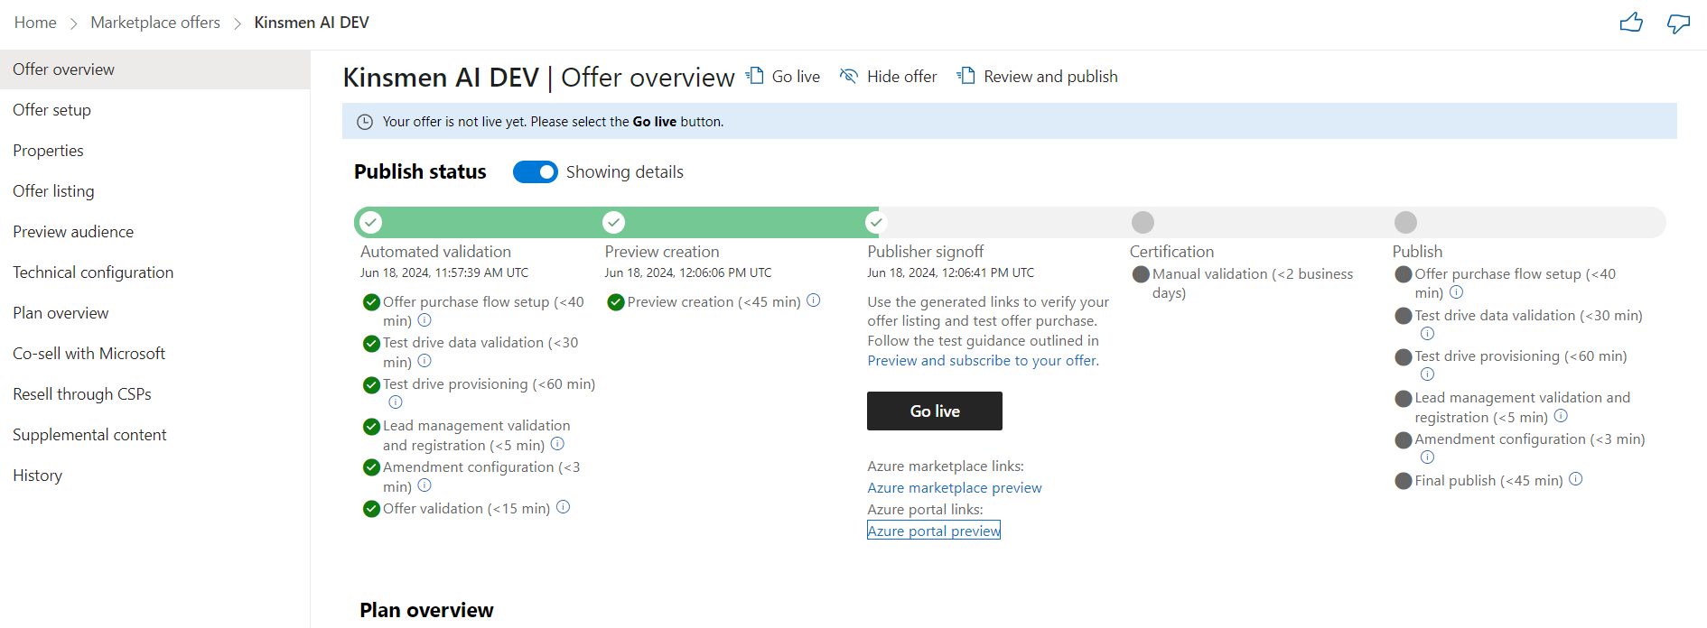Click info icon for Publish Offer purchase flow setup

pos(1456,292)
